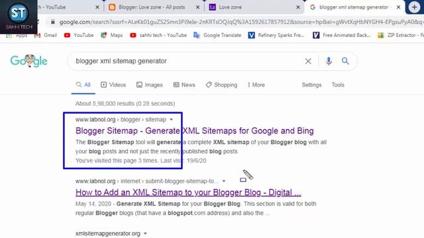The height and width of the screenshot is (238, 424).
Task: Click xmlsitemapgenerator.org result URL
Action: coord(108,233)
